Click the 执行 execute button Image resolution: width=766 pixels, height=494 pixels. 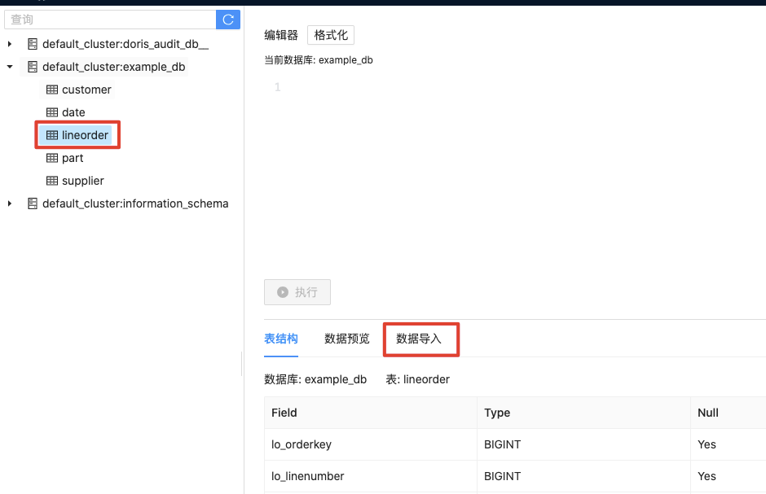[297, 292]
